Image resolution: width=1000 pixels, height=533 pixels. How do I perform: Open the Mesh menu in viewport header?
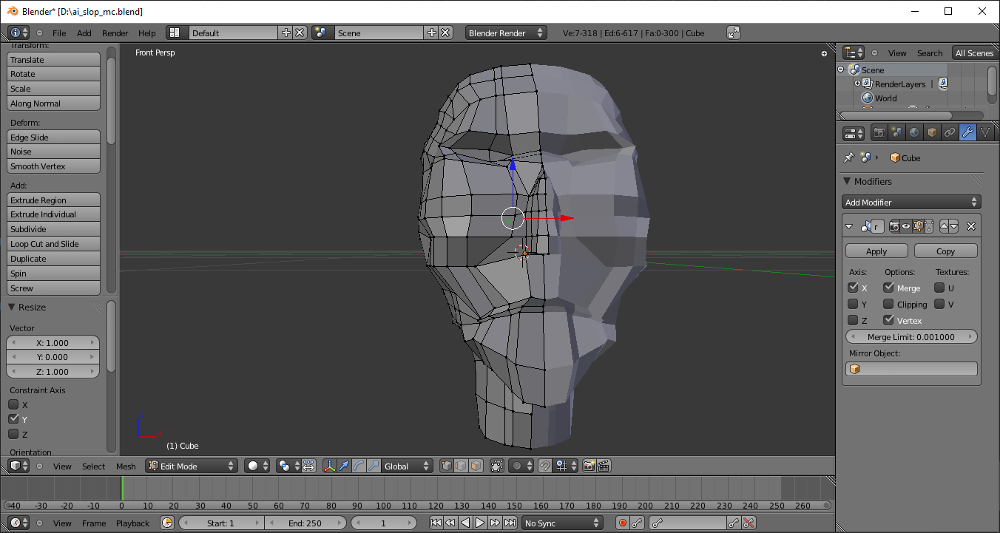tap(126, 466)
